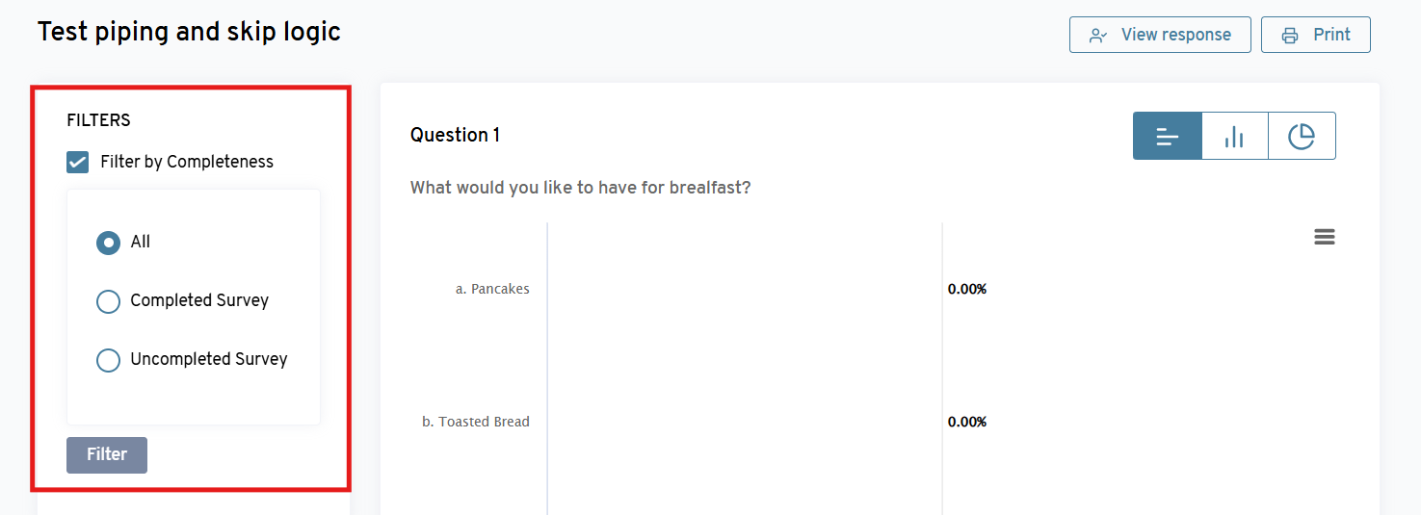This screenshot has height=515, width=1421.
Task: Click the 'a. Pancakes' axis label
Action: point(492,289)
